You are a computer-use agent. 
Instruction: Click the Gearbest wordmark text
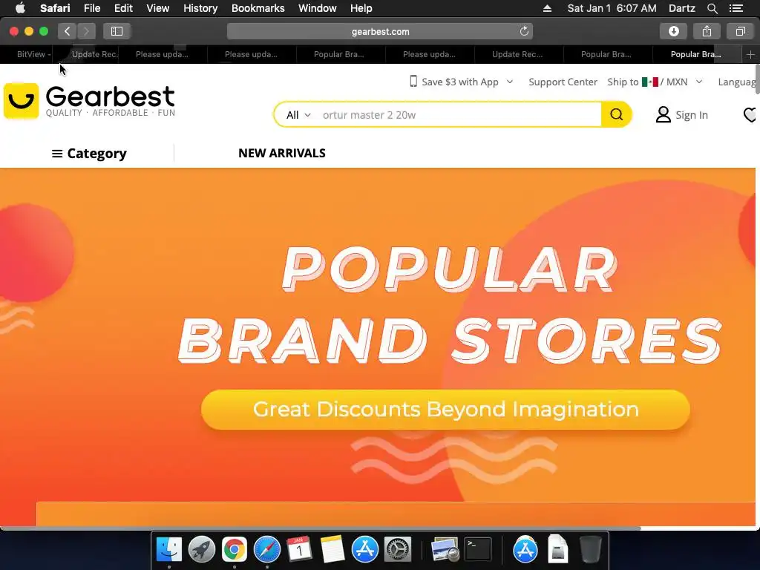click(110, 96)
